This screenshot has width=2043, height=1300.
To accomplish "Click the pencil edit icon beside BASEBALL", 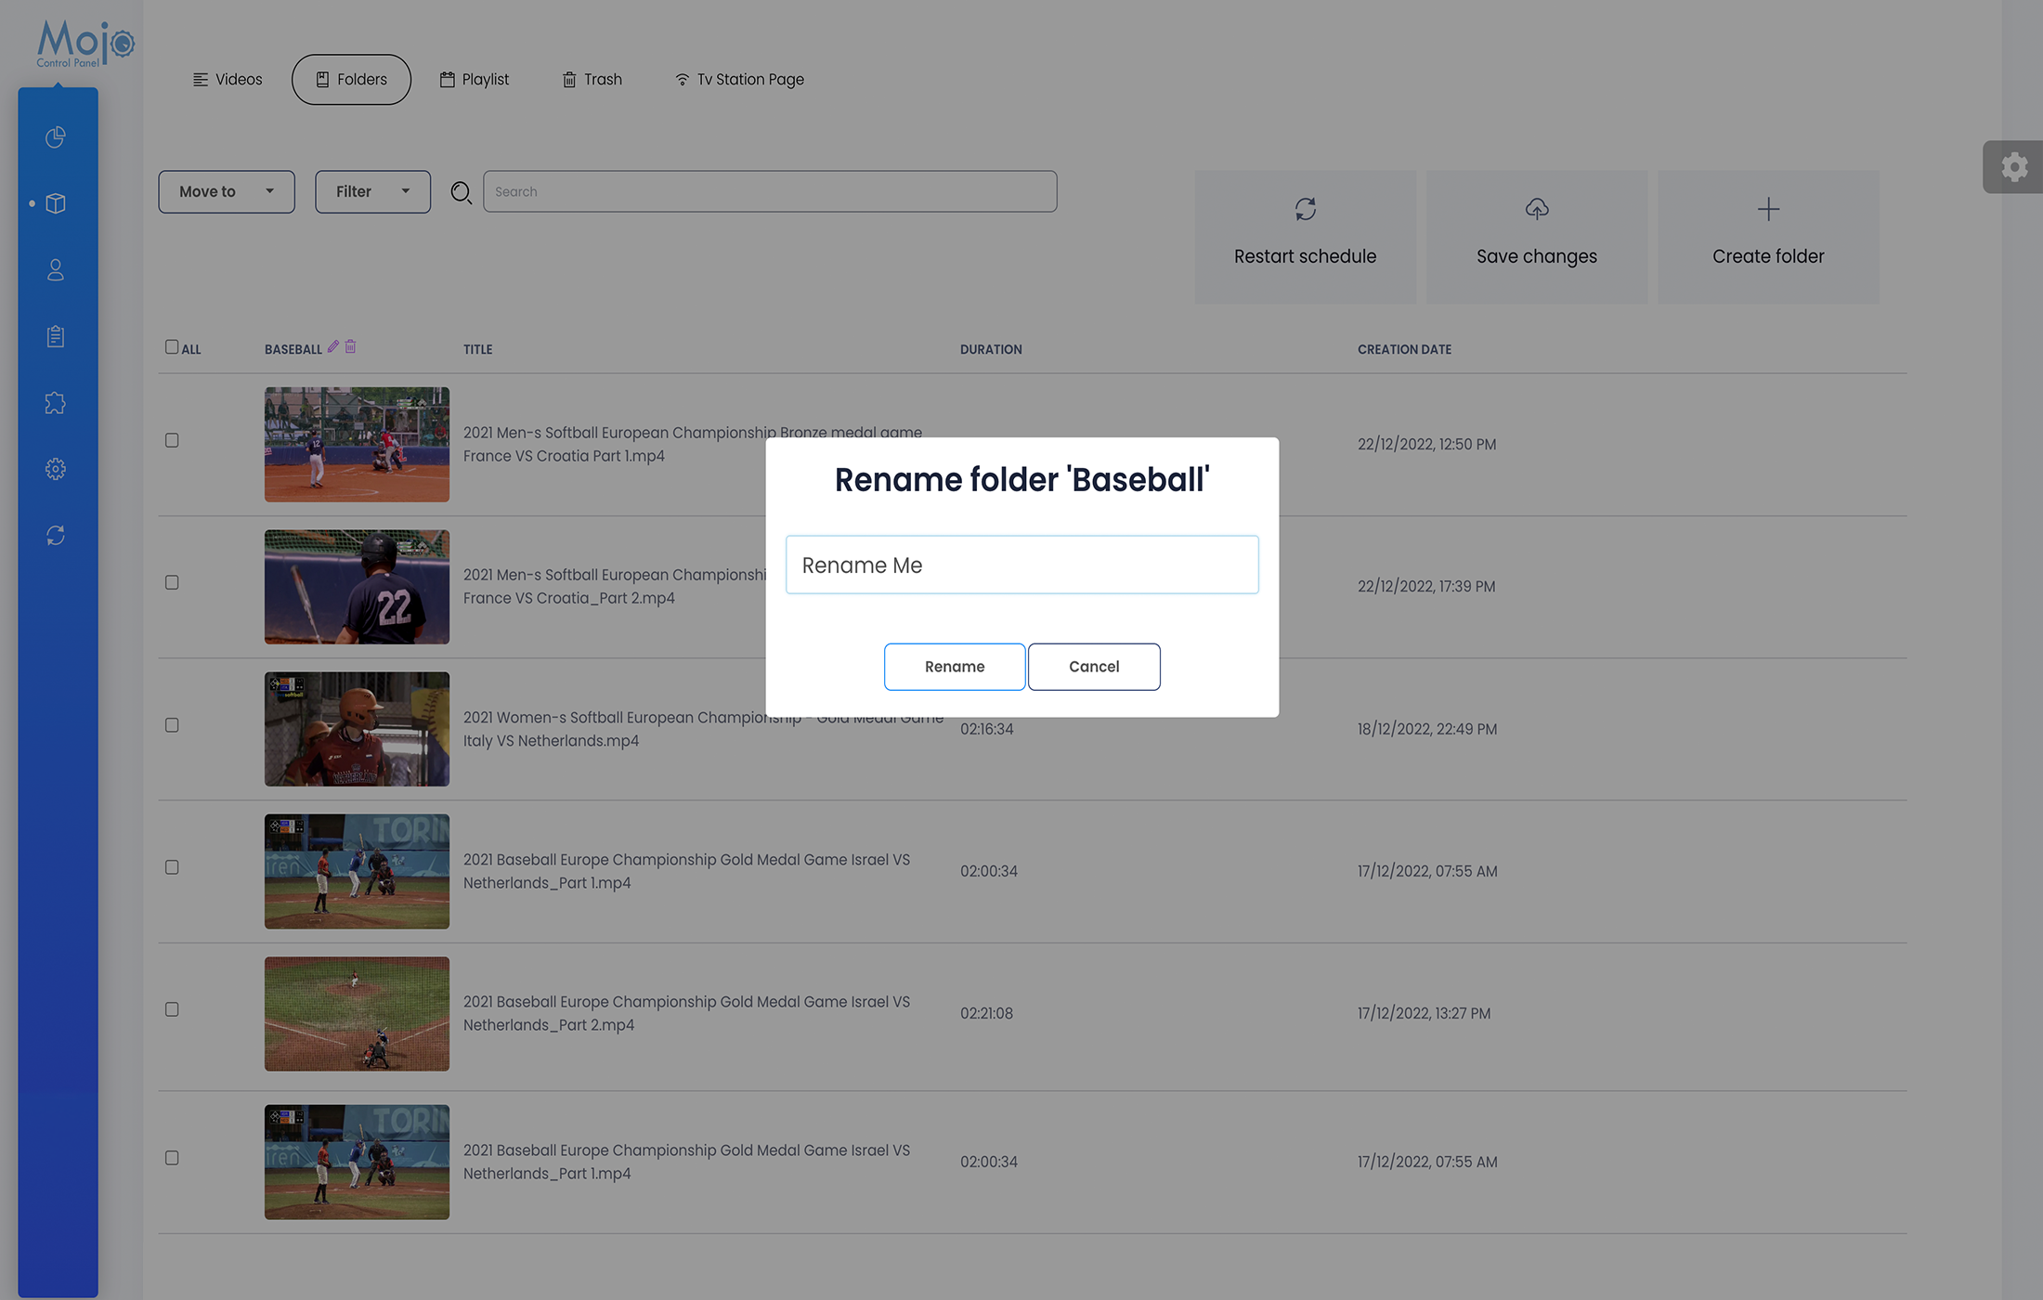I will click(333, 346).
